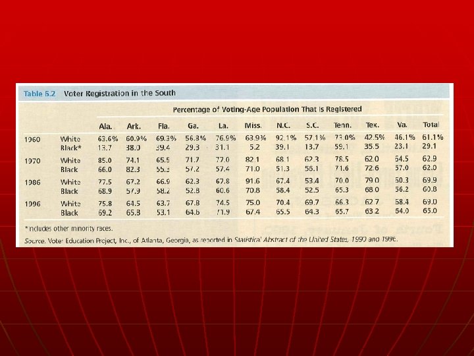Click the 'Source' line about Voter Education Project
Viewport: 474px width, 356px height.
211,241
